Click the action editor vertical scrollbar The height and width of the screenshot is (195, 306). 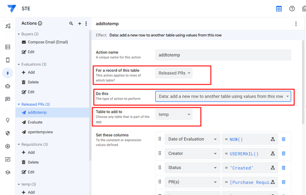pyautogui.click(x=303, y=82)
